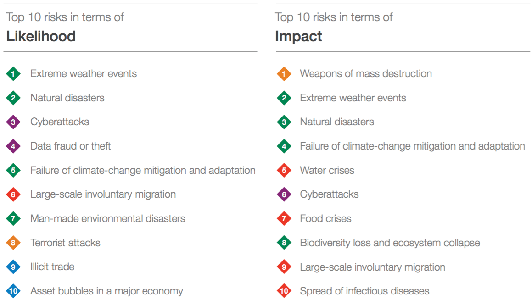This screenshot has width=532, height=300.
Task: Click the red number 5 diamond beside Water crises
Action: pos(284,171)
